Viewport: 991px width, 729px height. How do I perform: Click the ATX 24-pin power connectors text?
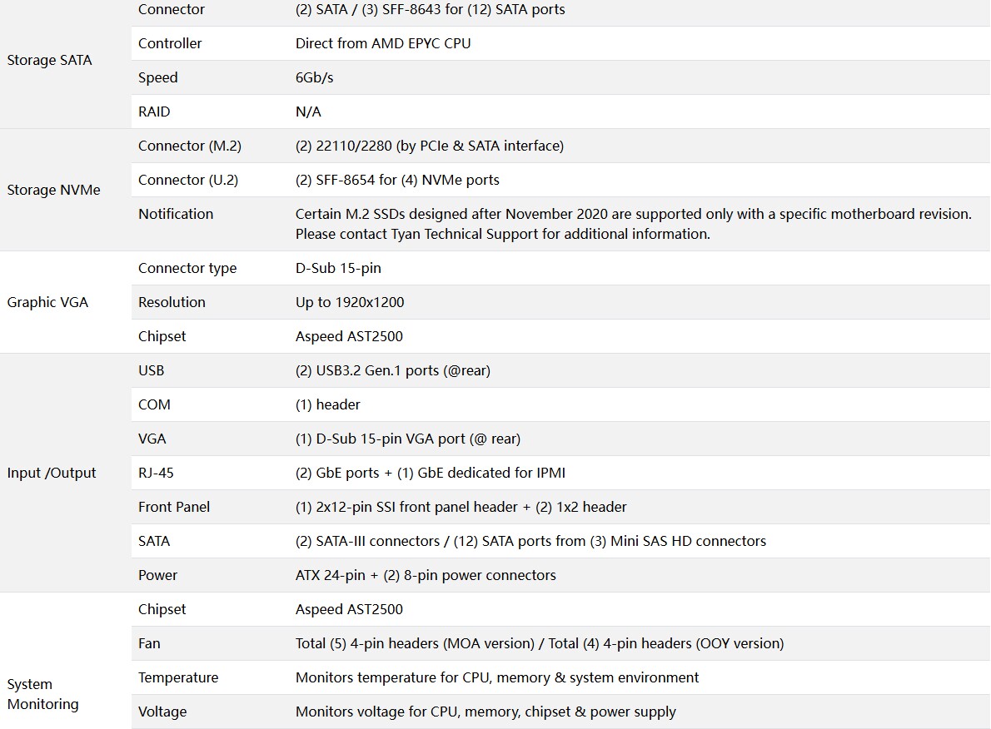pos(426,575)
